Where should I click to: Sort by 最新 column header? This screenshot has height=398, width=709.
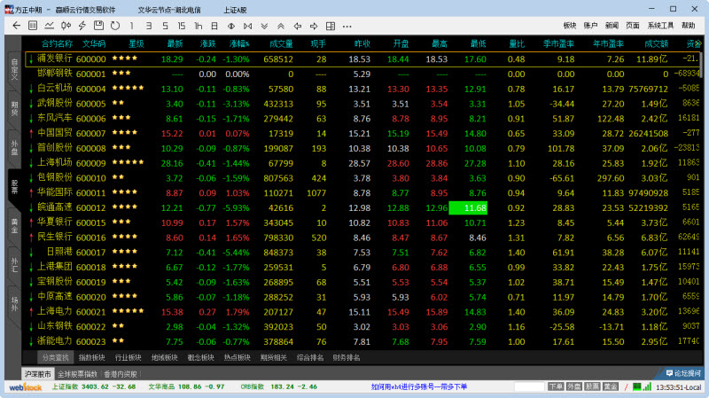[x=175, y=43]
